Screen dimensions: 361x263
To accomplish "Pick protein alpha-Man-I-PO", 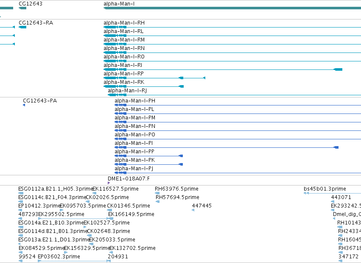I will 135,135.
